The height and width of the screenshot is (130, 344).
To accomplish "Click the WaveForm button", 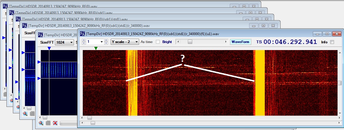I will click(240, 42).
